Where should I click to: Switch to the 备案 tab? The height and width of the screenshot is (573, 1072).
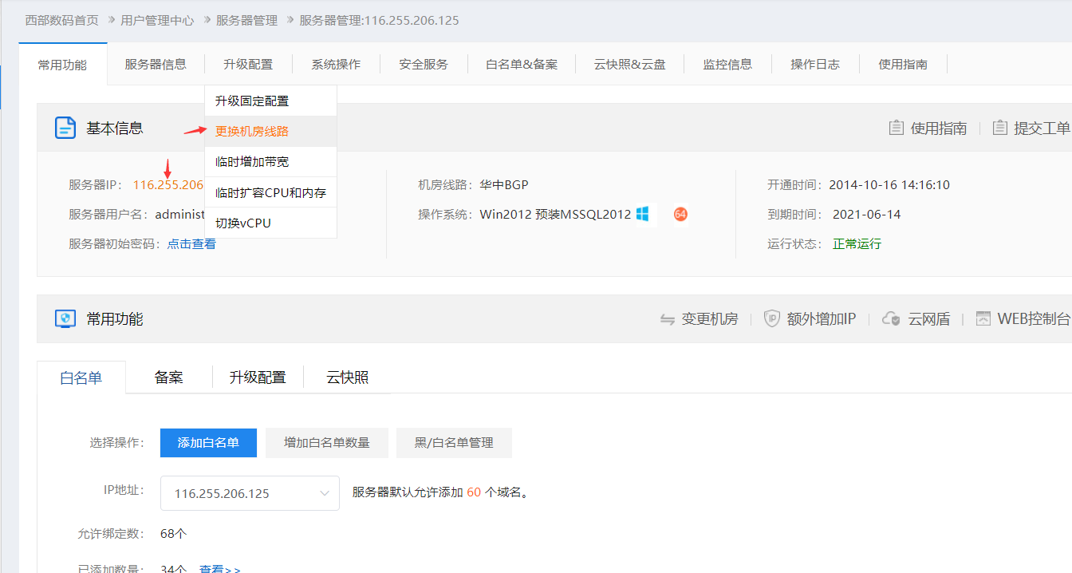tap(167, 376)
